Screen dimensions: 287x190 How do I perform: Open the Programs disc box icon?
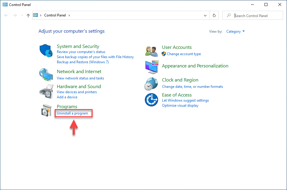click(x=47, y=110)
